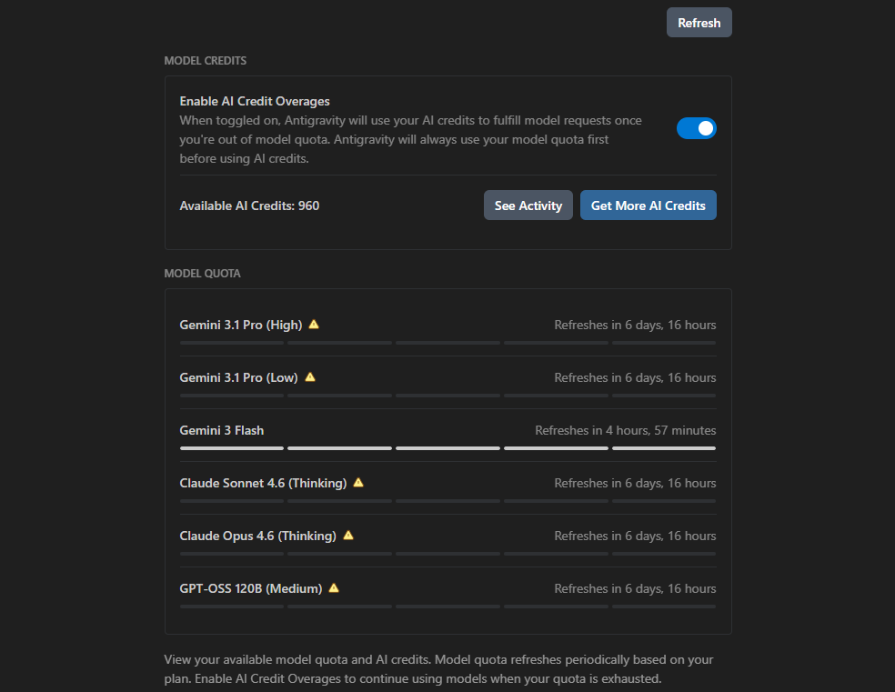Viewport: 895px width, 692px height.
Task: Select the Gemini 3 Flash model label
Action: [221, 430]
